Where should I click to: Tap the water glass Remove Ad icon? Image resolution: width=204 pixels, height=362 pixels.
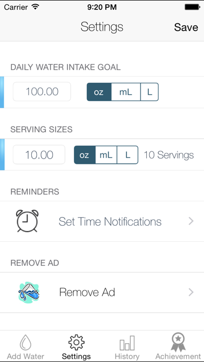coord(29,292)
